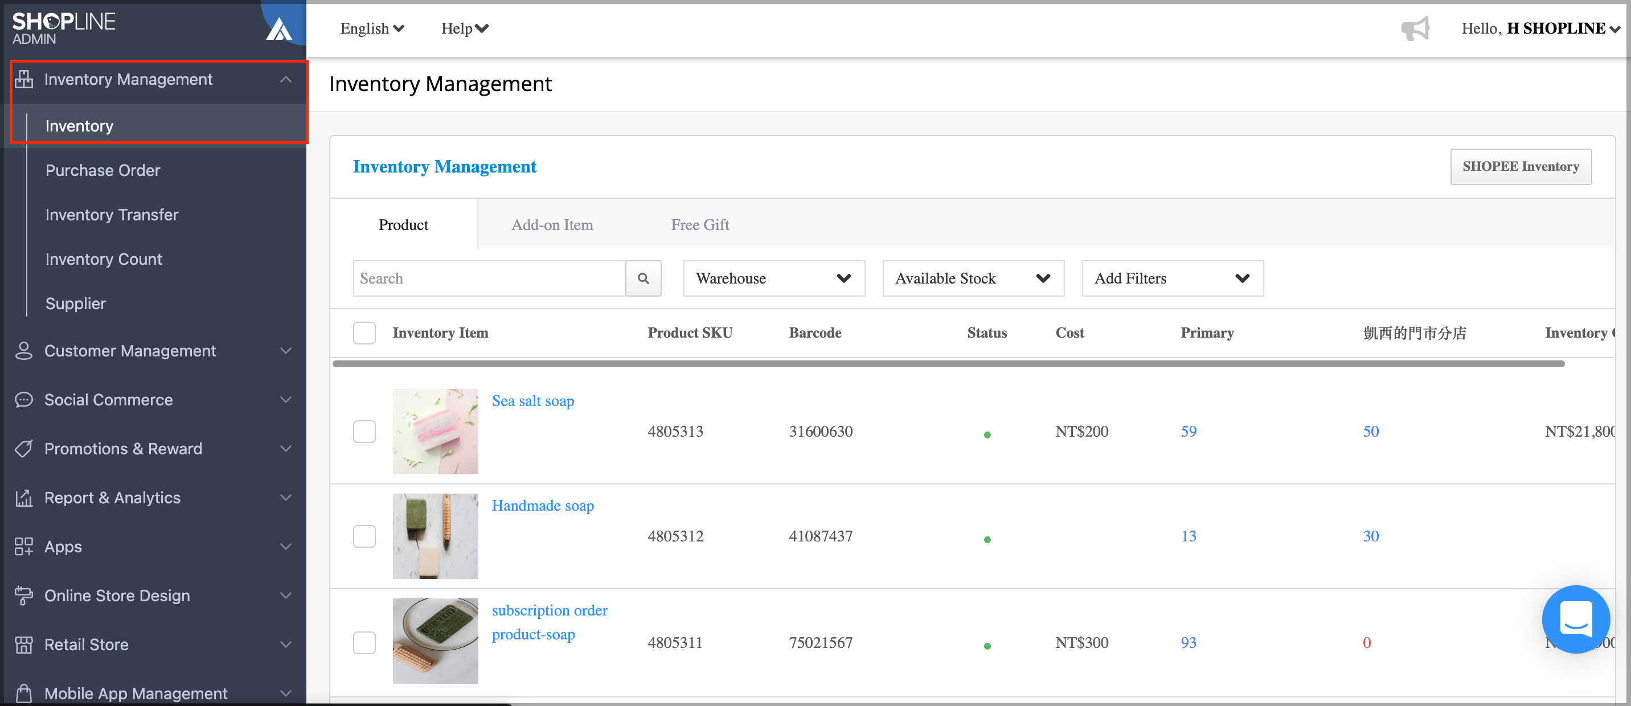Screen dimensions: 1631x706
Task: Click the Barcode column header
Action: click(x=815, y=333)
